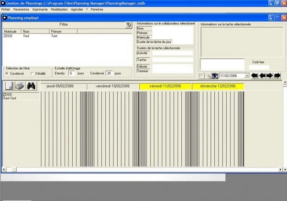Click the horizontal scrollbar left arrow
The width and height of the screenshot is (287, 201).
pyautogui.click(x=4, y=169)
